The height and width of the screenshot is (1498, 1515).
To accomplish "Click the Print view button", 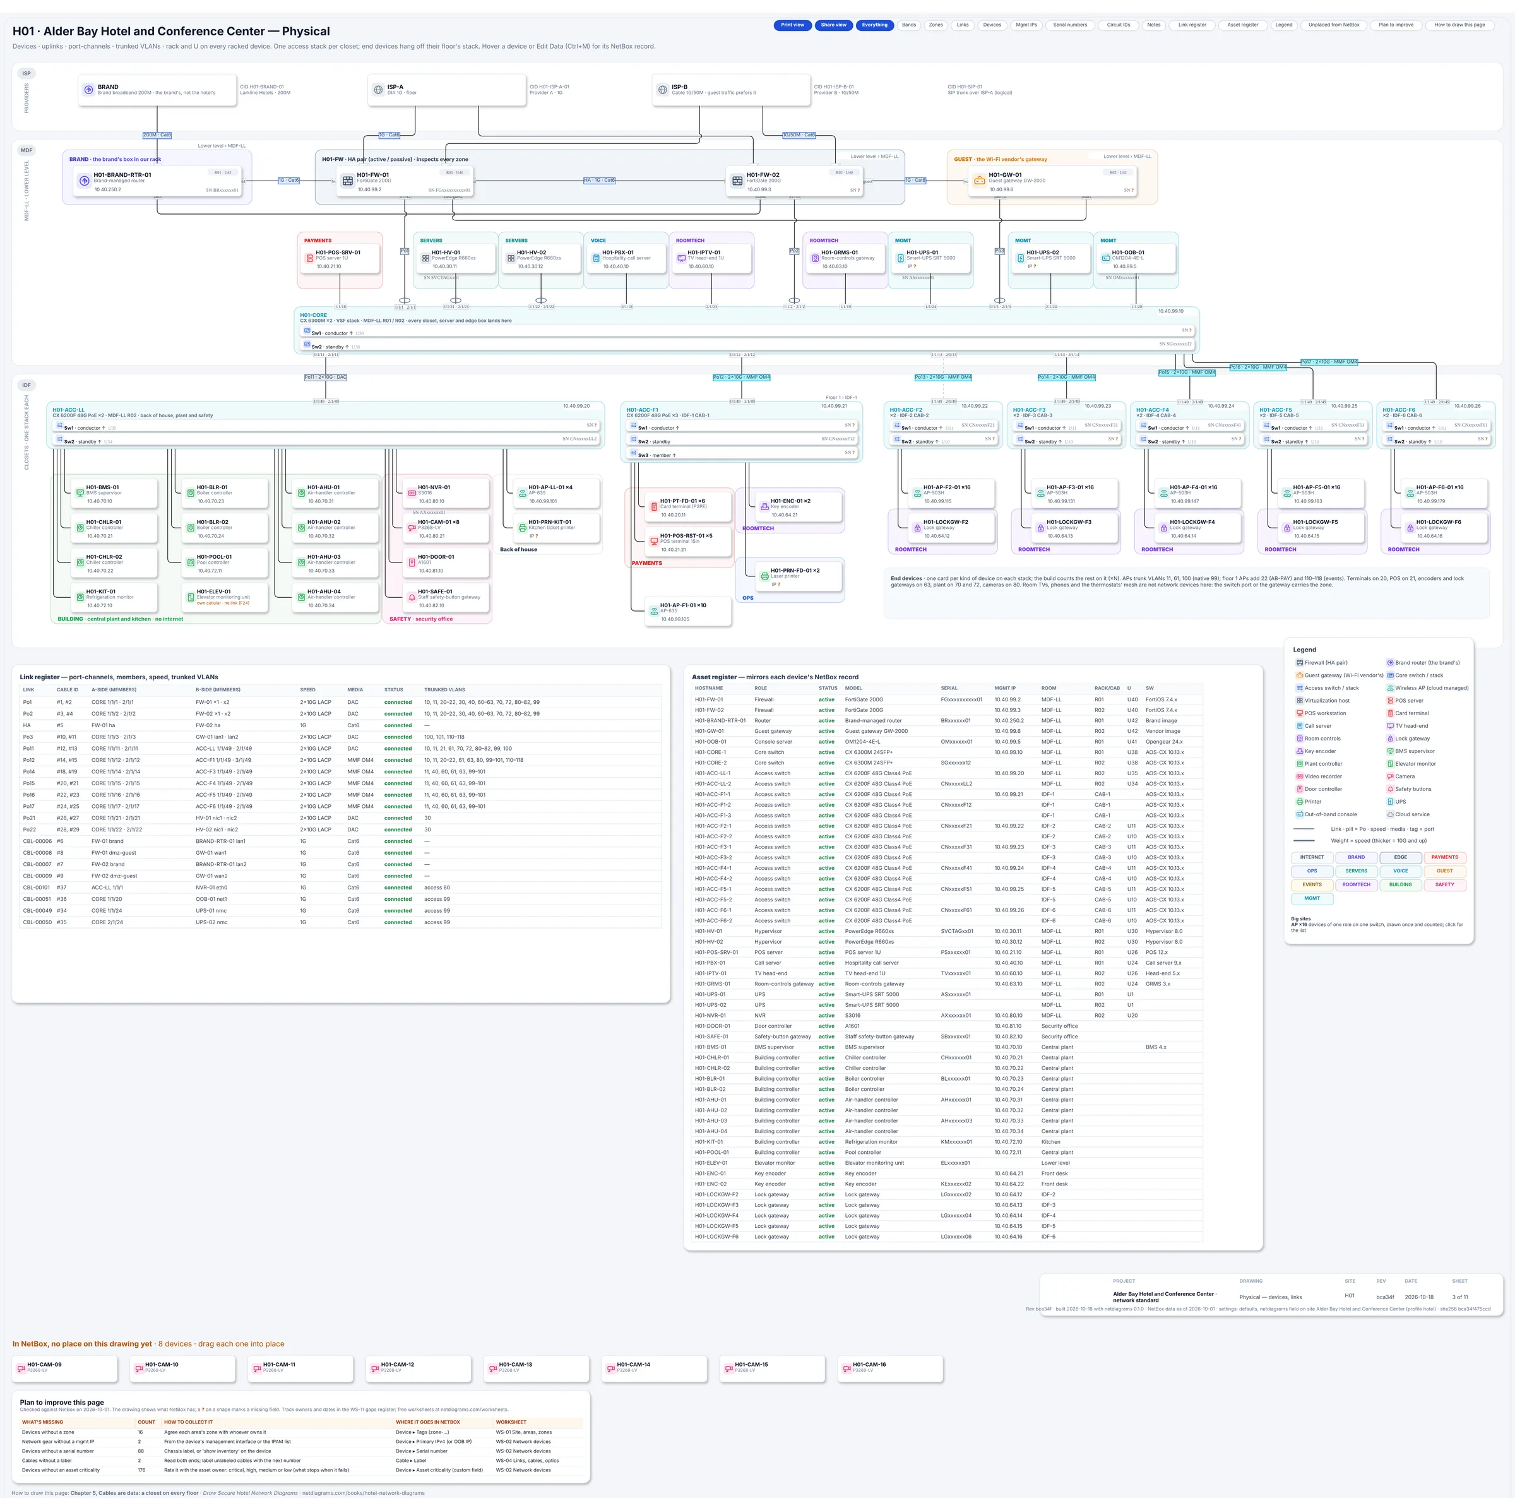I will (792, 25).
